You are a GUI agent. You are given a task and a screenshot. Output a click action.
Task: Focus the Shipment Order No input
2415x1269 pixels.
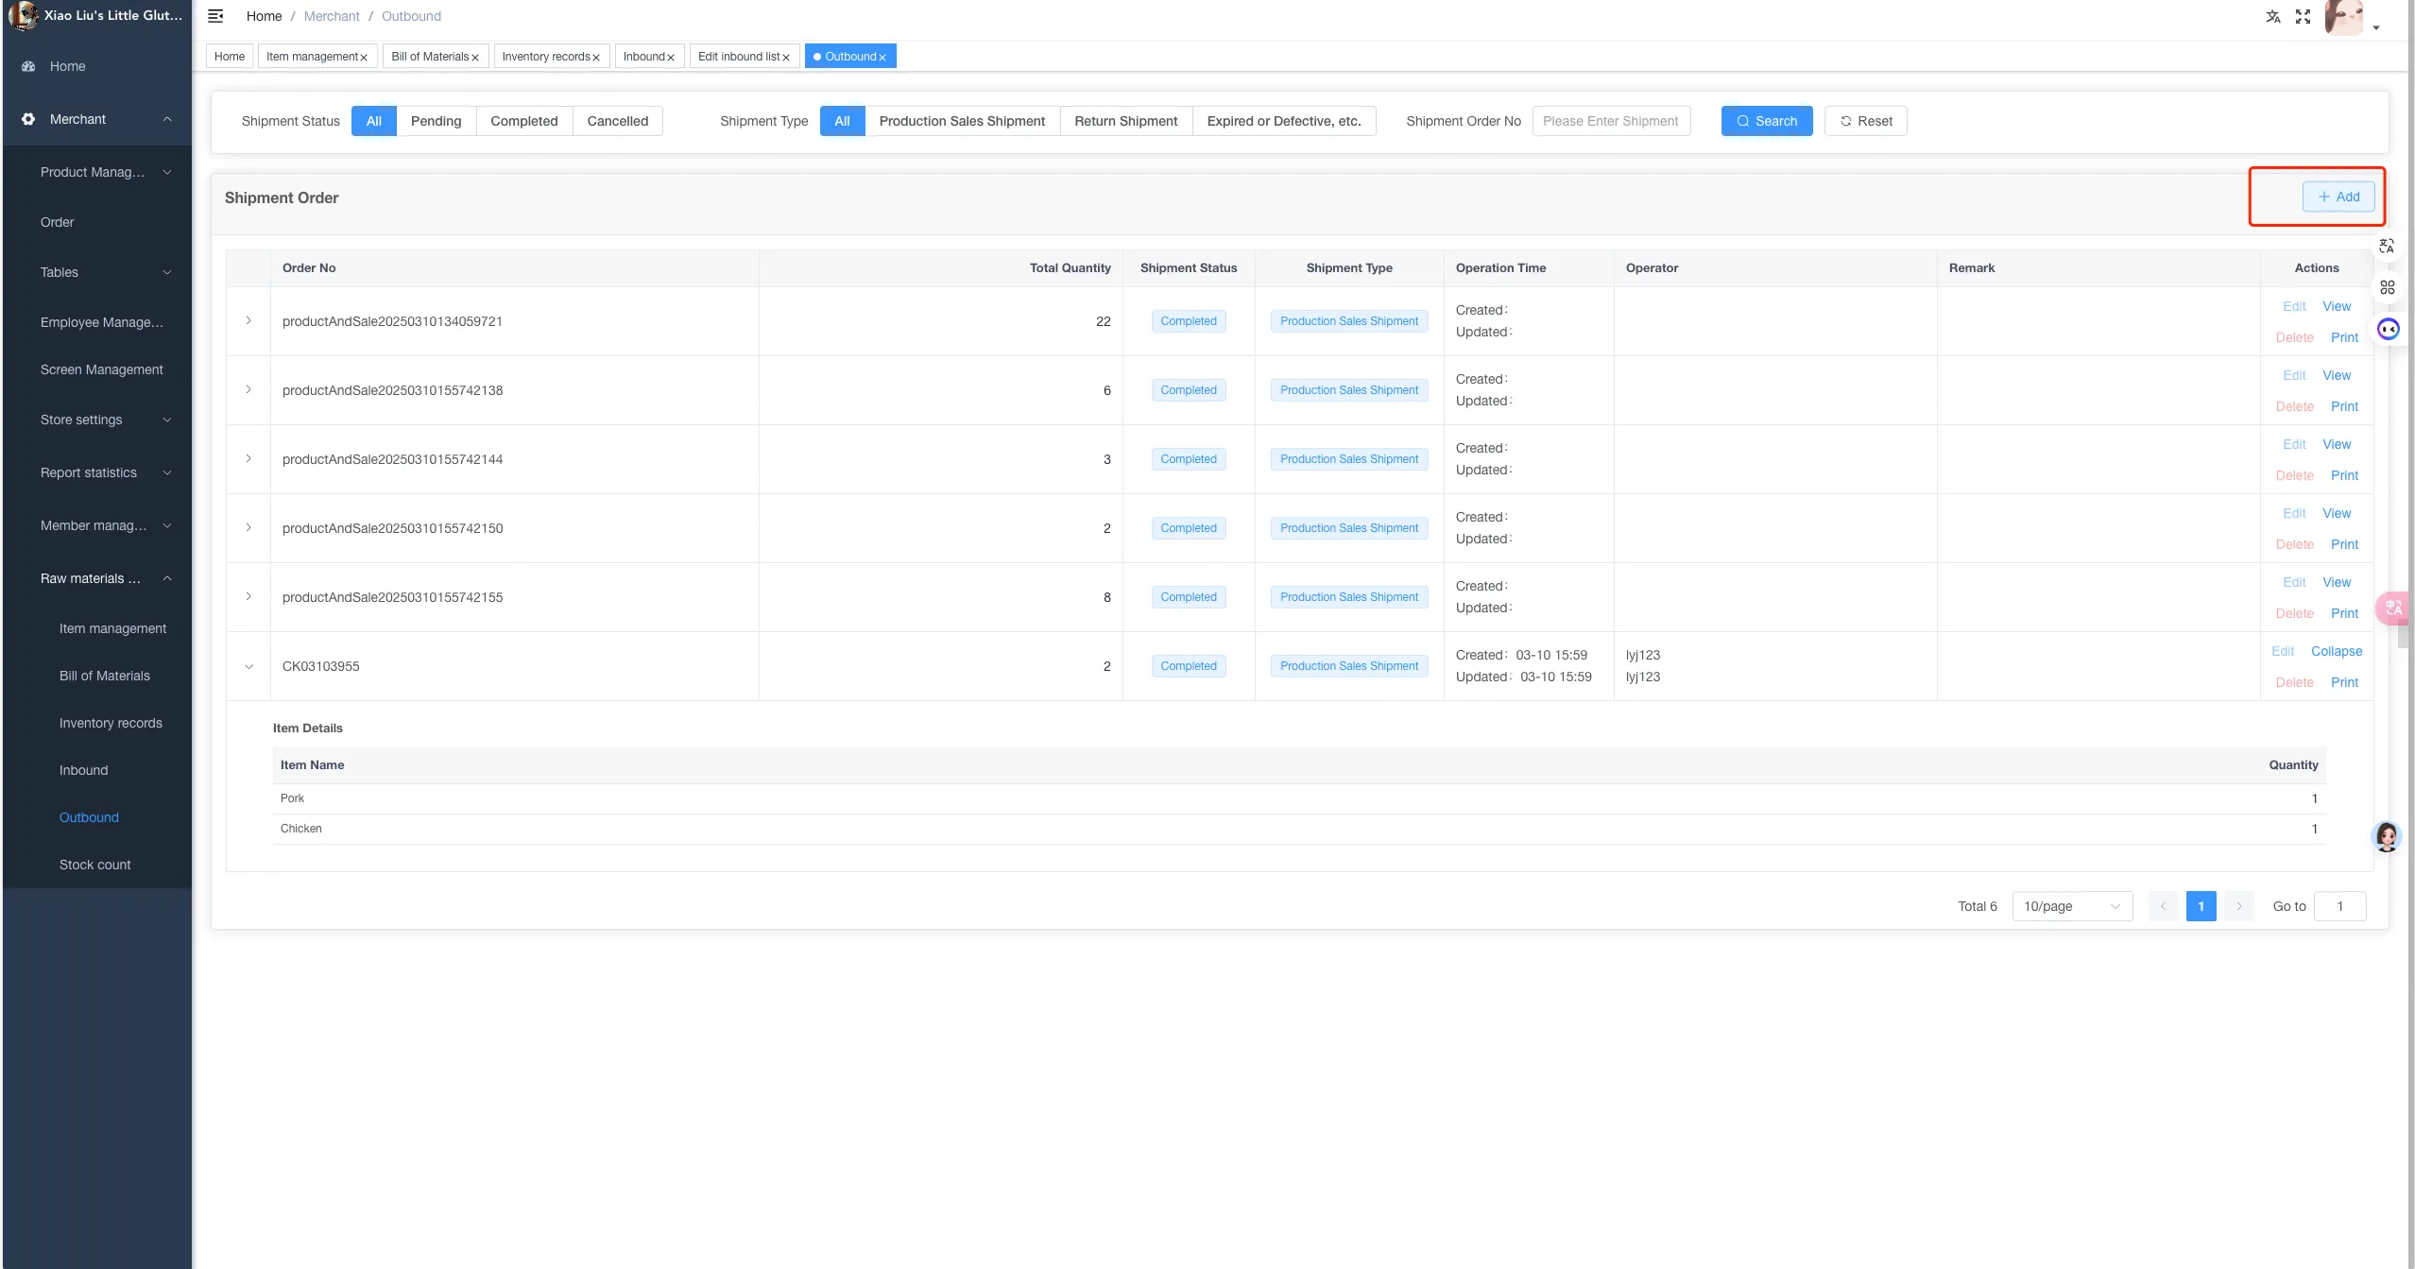point(1611,121)
